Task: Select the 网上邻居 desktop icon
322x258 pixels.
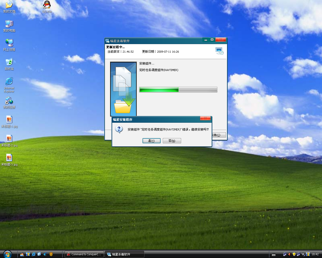Action: (9, 45)
